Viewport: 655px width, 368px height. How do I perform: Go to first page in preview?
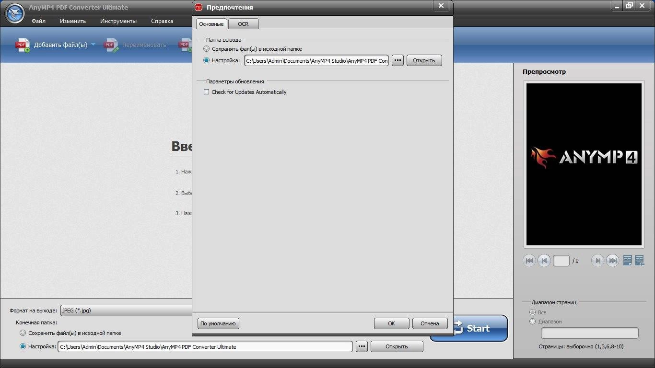point(529,261)
